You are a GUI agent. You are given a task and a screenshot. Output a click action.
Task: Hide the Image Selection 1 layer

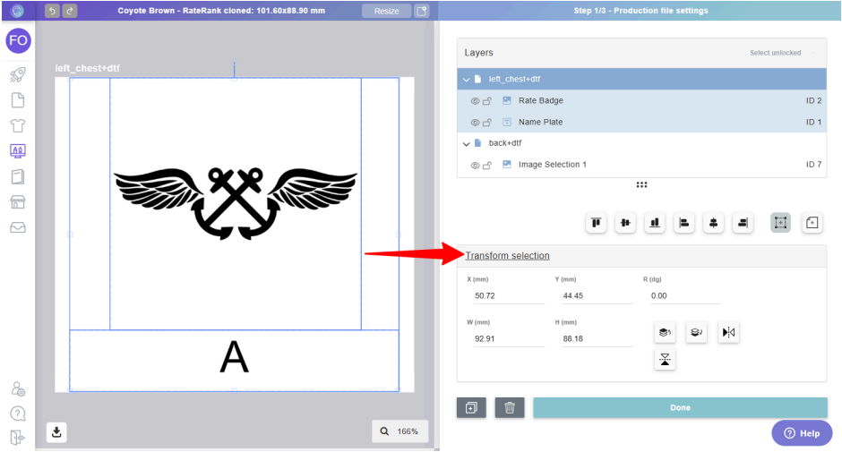pyautogui.click(x=475, y=166)
